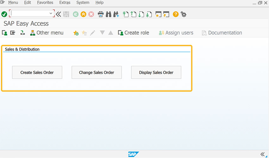Click the Print icon

coord(101,14)
